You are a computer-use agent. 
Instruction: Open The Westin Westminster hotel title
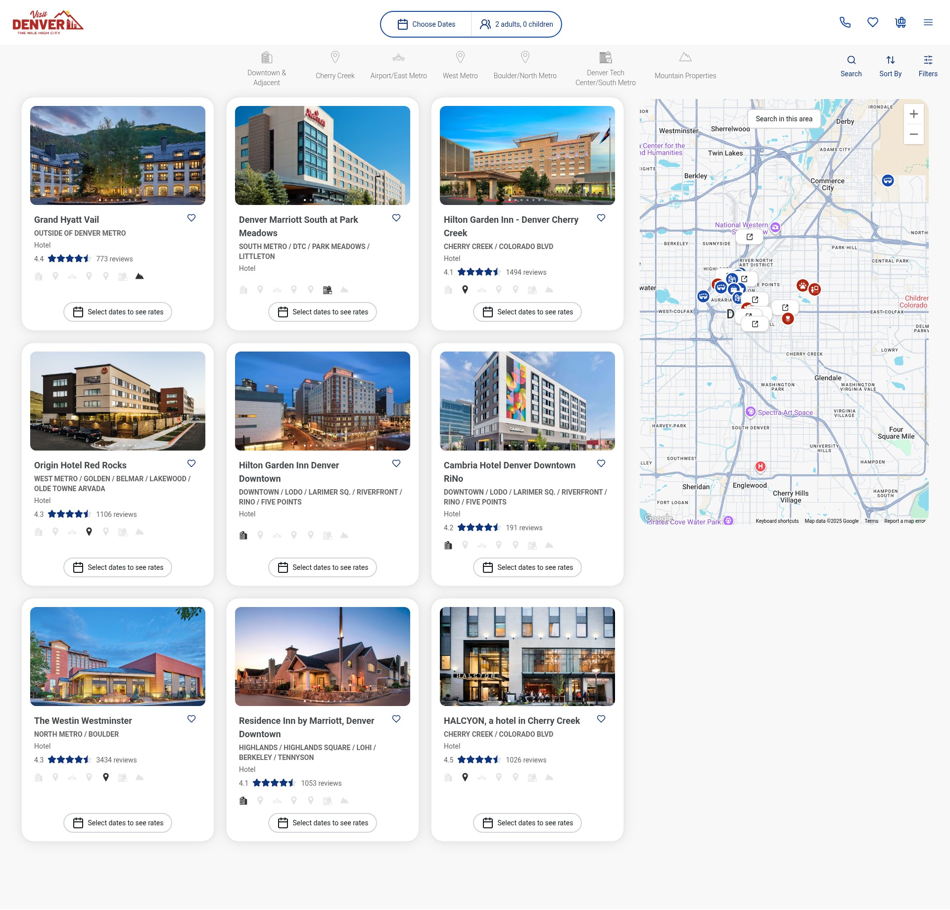[x=83, y=721]
